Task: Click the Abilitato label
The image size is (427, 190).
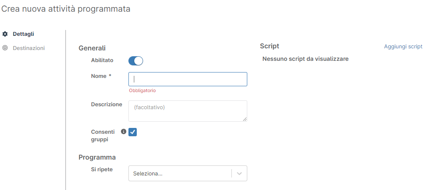Action: point(102,60)
